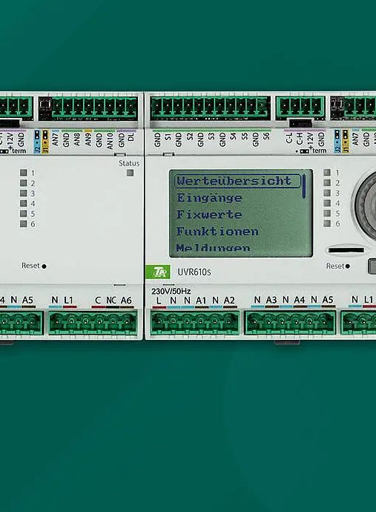This screenshot has height=512, width=376.
Task: Click the S1 terminal label
Action: (x=168, y=137)
